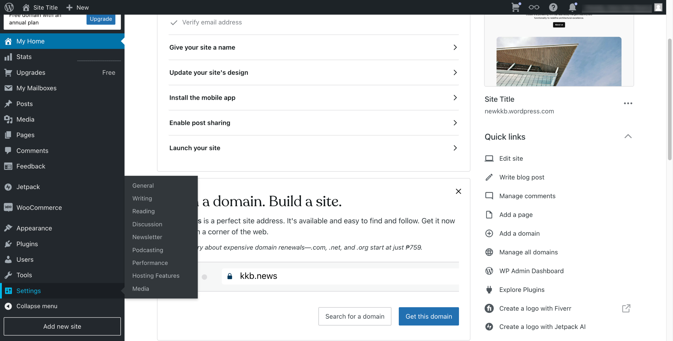Click the Search for a domain button
Screen dimensions: 673x341
pyautogui.click(x=355, y=316)
